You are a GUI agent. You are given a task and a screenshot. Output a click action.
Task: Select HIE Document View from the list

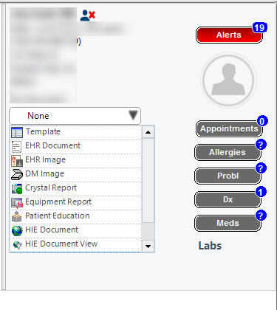coord(76,245)
